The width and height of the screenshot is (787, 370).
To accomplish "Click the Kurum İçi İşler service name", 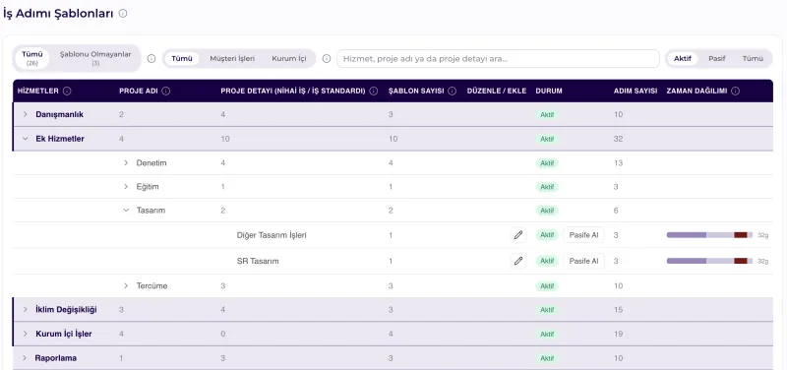I will click(64, 334).
